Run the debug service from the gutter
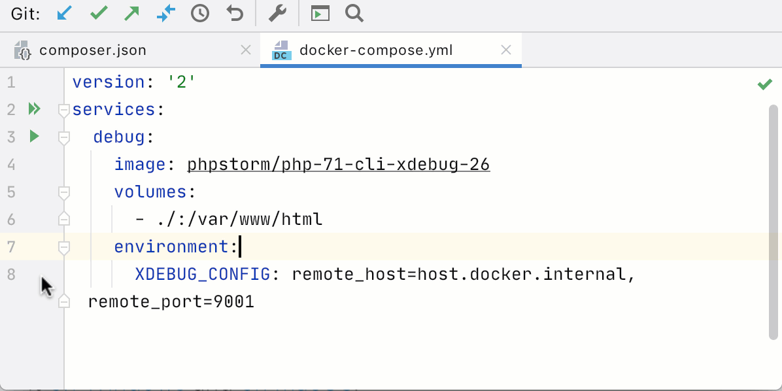The height and width of the screenshot is (391, 782). [x=35, y=137]
